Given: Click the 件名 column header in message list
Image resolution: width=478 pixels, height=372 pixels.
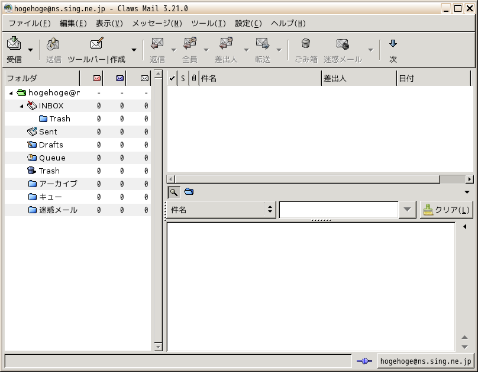Looking at the screenshot, I should tap(260, 78).
